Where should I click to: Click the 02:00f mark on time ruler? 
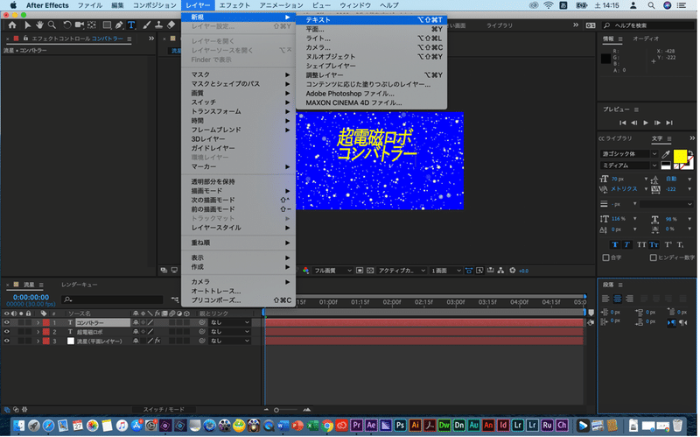pos(391,302)
